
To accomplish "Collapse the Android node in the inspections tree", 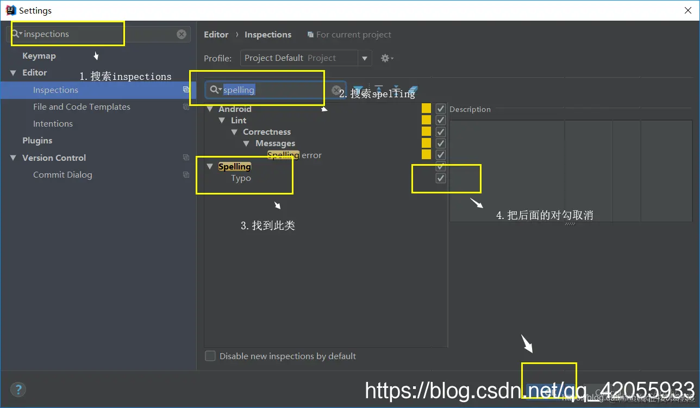I will (x=210, y=109).
